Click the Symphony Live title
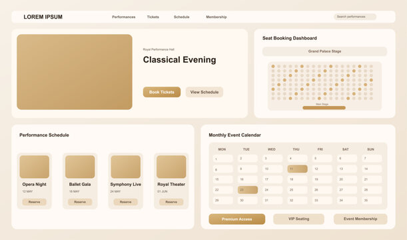This screenshot has width=407, height=240. click(x=126, y=184)
